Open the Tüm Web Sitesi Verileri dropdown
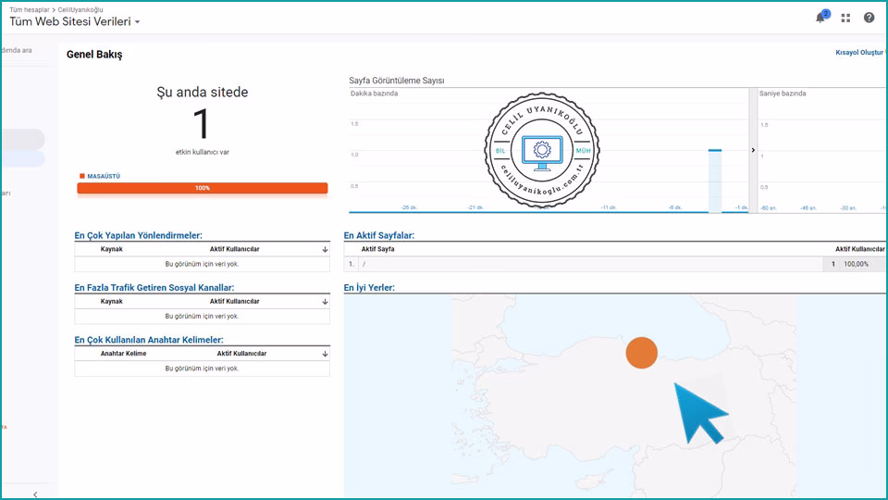888x500 pixels. [x=74, y=21]
